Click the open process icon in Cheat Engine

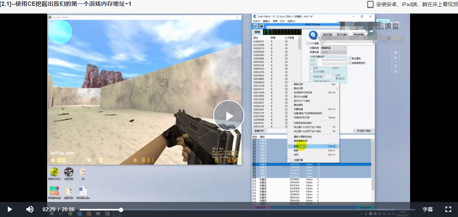click(255, 26)
